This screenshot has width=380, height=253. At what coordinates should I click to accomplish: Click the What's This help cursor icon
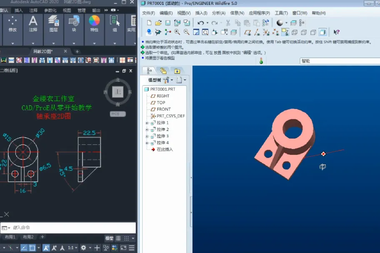coord(336,32)
